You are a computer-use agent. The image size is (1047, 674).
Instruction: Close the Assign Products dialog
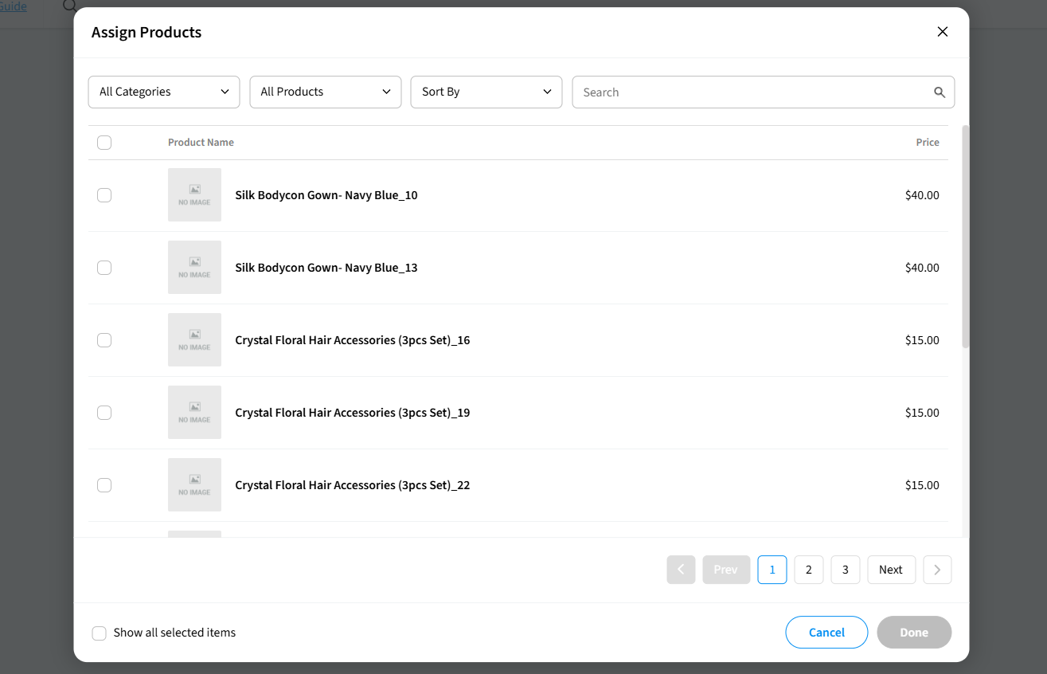942,32
